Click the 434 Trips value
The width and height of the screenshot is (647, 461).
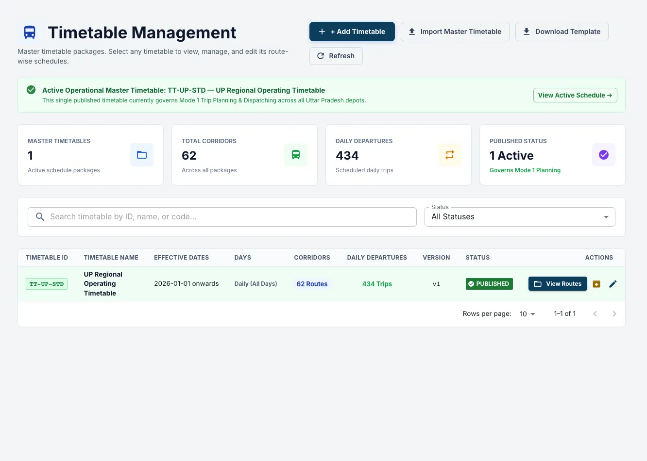(377, 284)
